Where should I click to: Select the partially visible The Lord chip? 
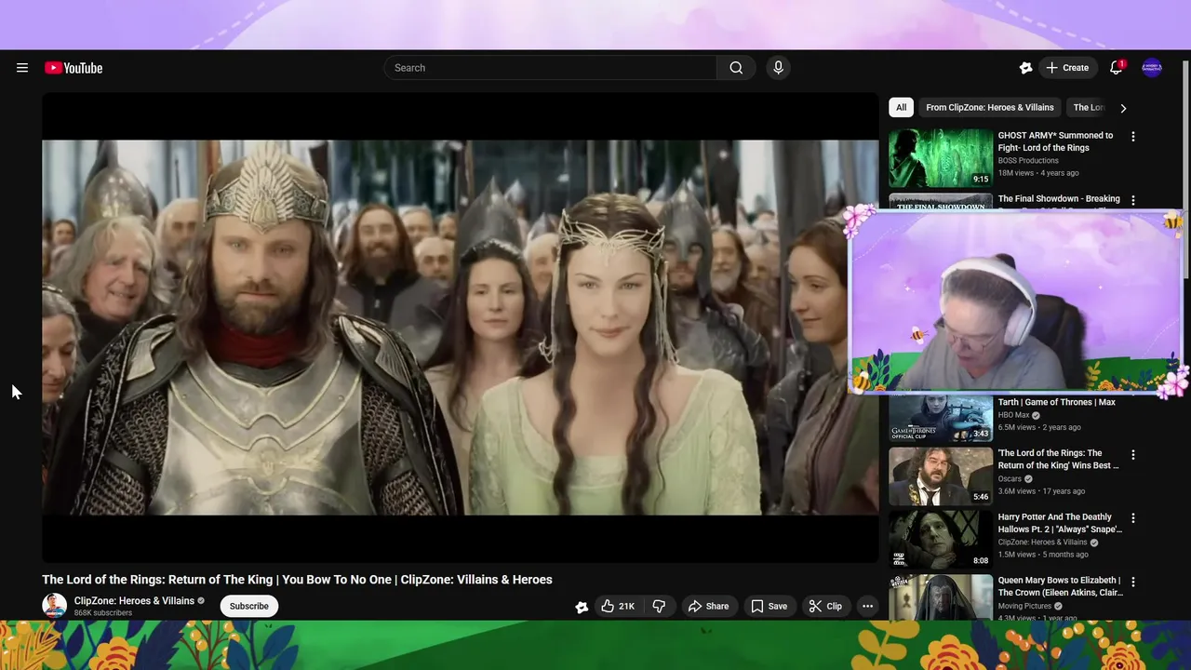point(1088,108)
